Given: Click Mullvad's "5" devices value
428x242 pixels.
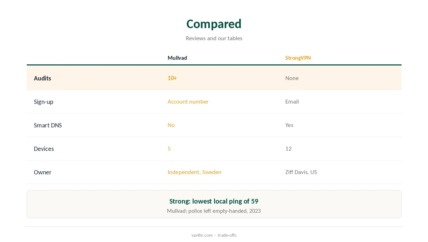Looking at the screenshot, I should click(169, 149).
